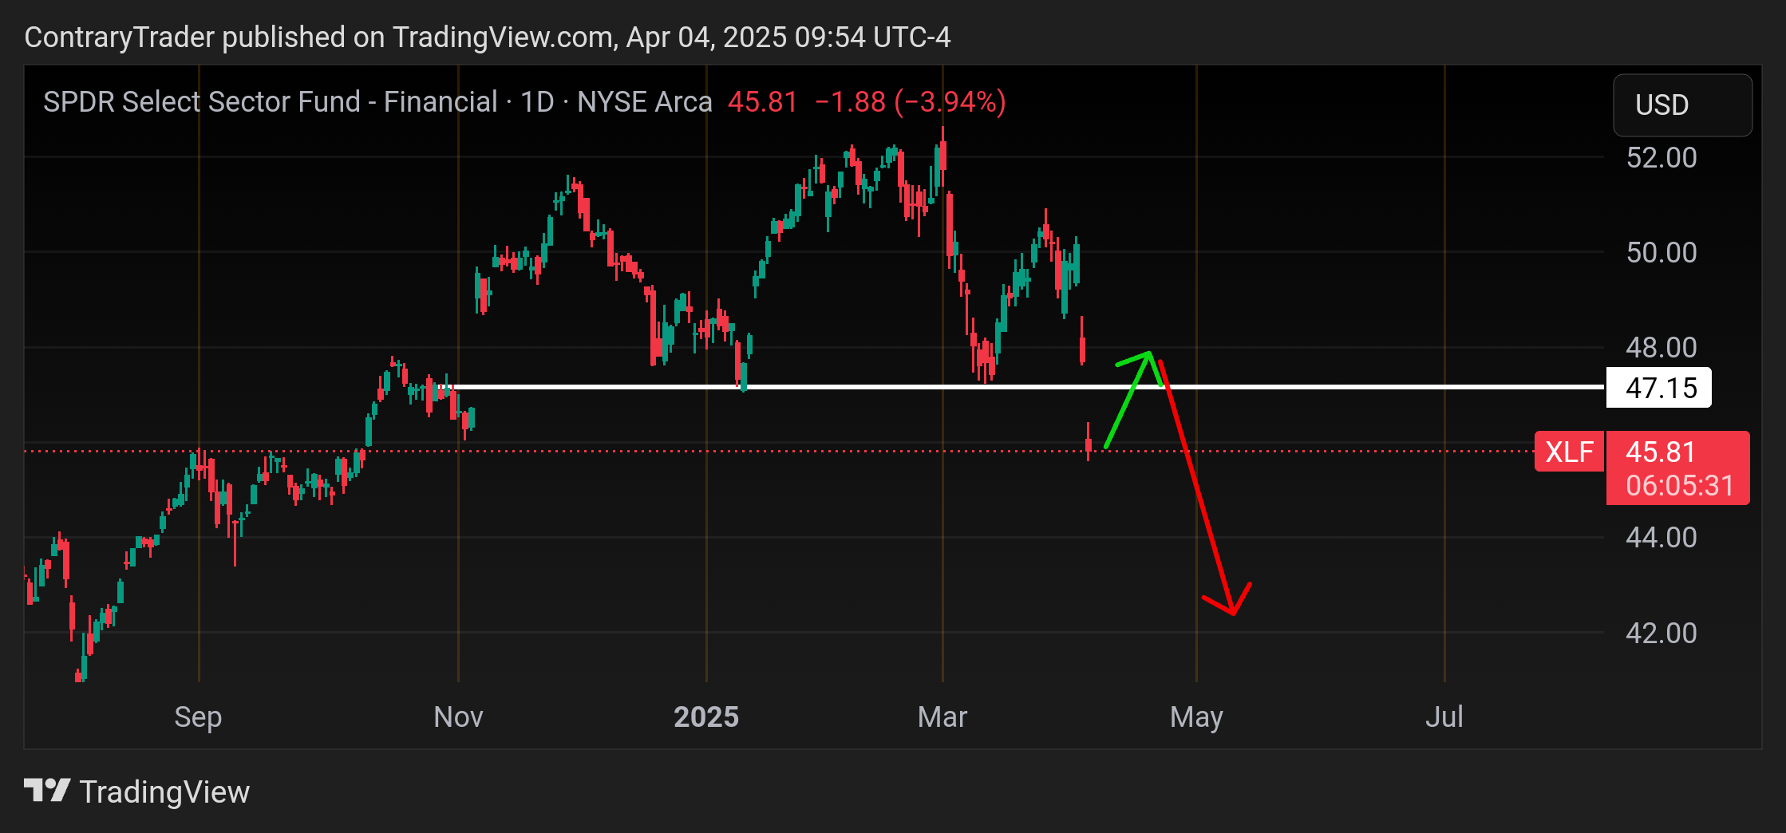Click the Mar time axis label
Image resolution: width=1786 pixels, height=833 pixels.
click(x=942, y=717)
